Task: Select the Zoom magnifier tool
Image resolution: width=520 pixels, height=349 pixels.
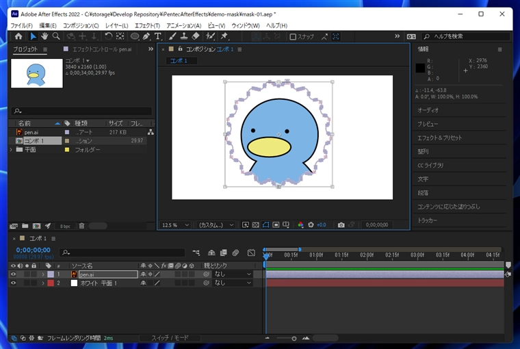Action: [56, 36]
